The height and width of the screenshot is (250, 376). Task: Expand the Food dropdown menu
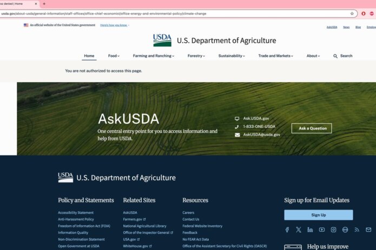[x=114, y=56]
